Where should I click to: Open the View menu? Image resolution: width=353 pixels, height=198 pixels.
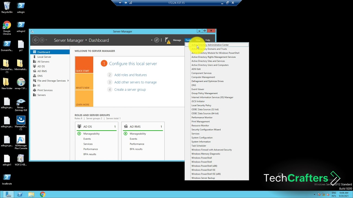(198, 40)
